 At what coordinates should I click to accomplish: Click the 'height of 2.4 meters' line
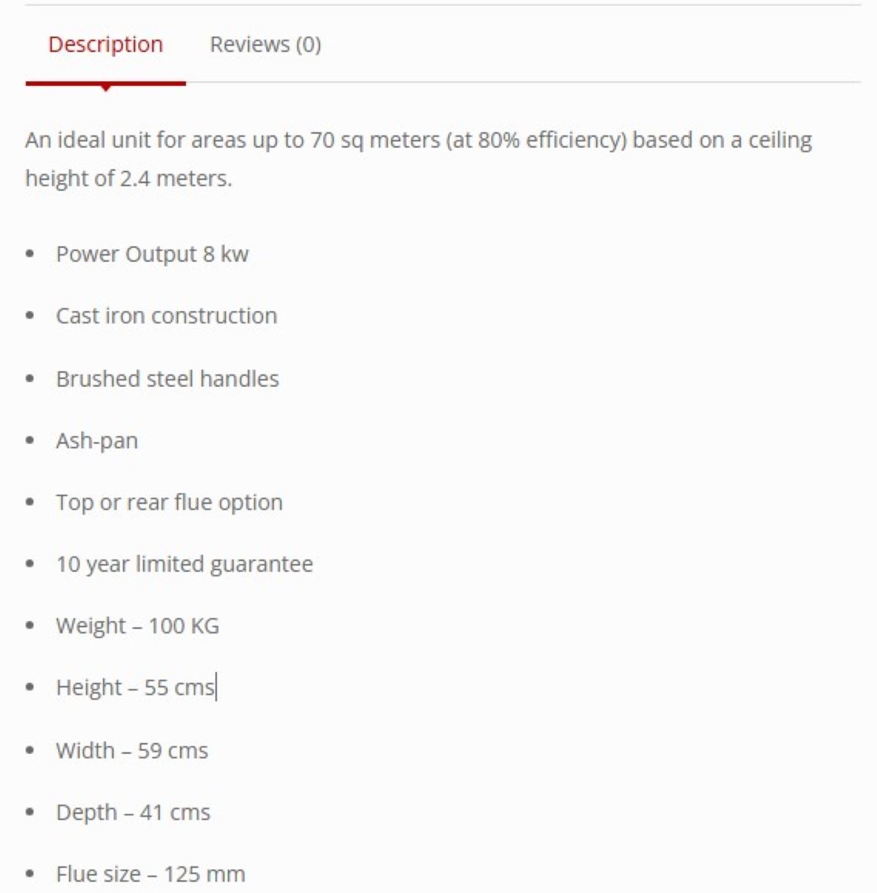129,179
